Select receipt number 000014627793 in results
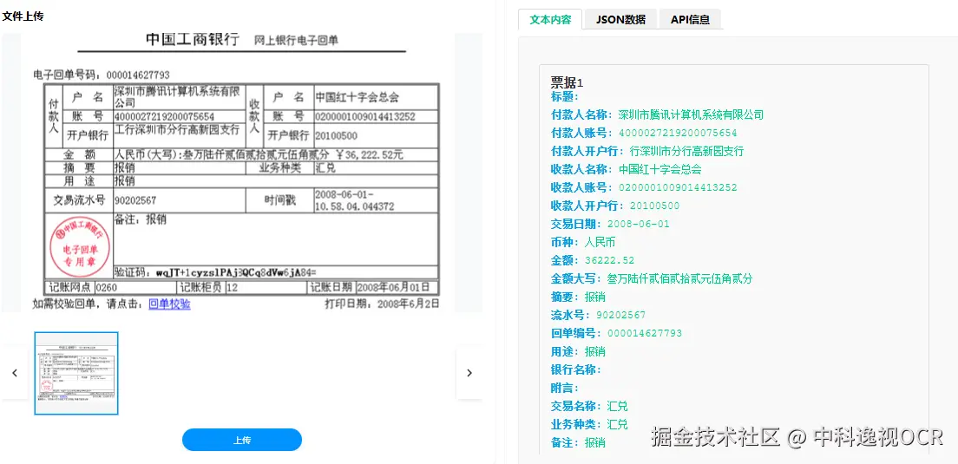This screenshot has height=464, width=958. pos(645,333)
